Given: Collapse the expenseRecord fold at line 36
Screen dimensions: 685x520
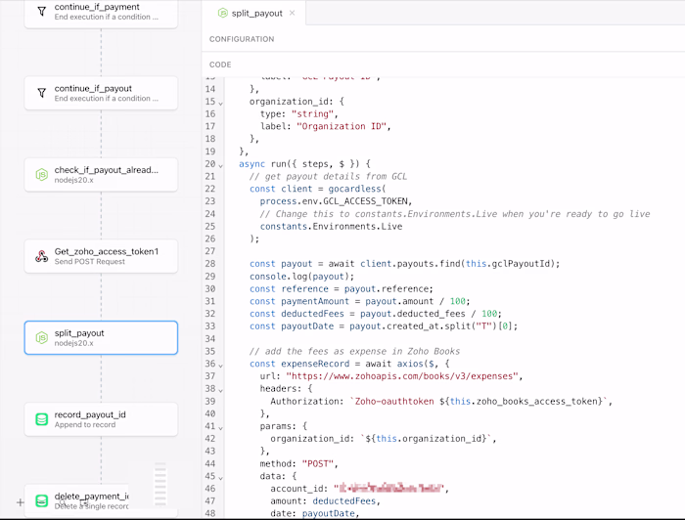Looking at the screenshot, I should (x=220, y=366).
